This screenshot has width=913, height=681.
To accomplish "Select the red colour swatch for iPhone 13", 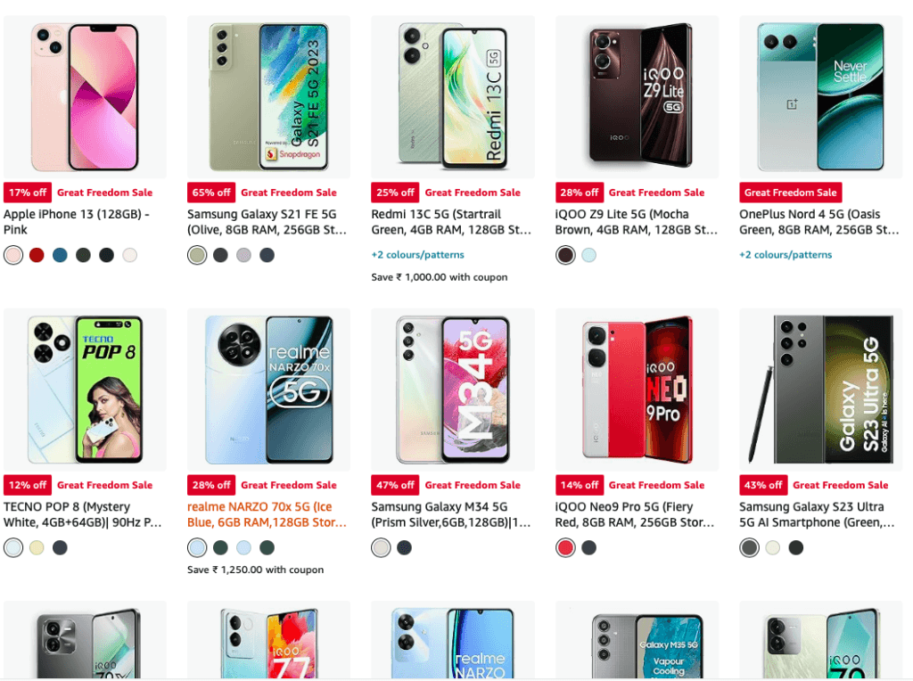I will 37,255.
